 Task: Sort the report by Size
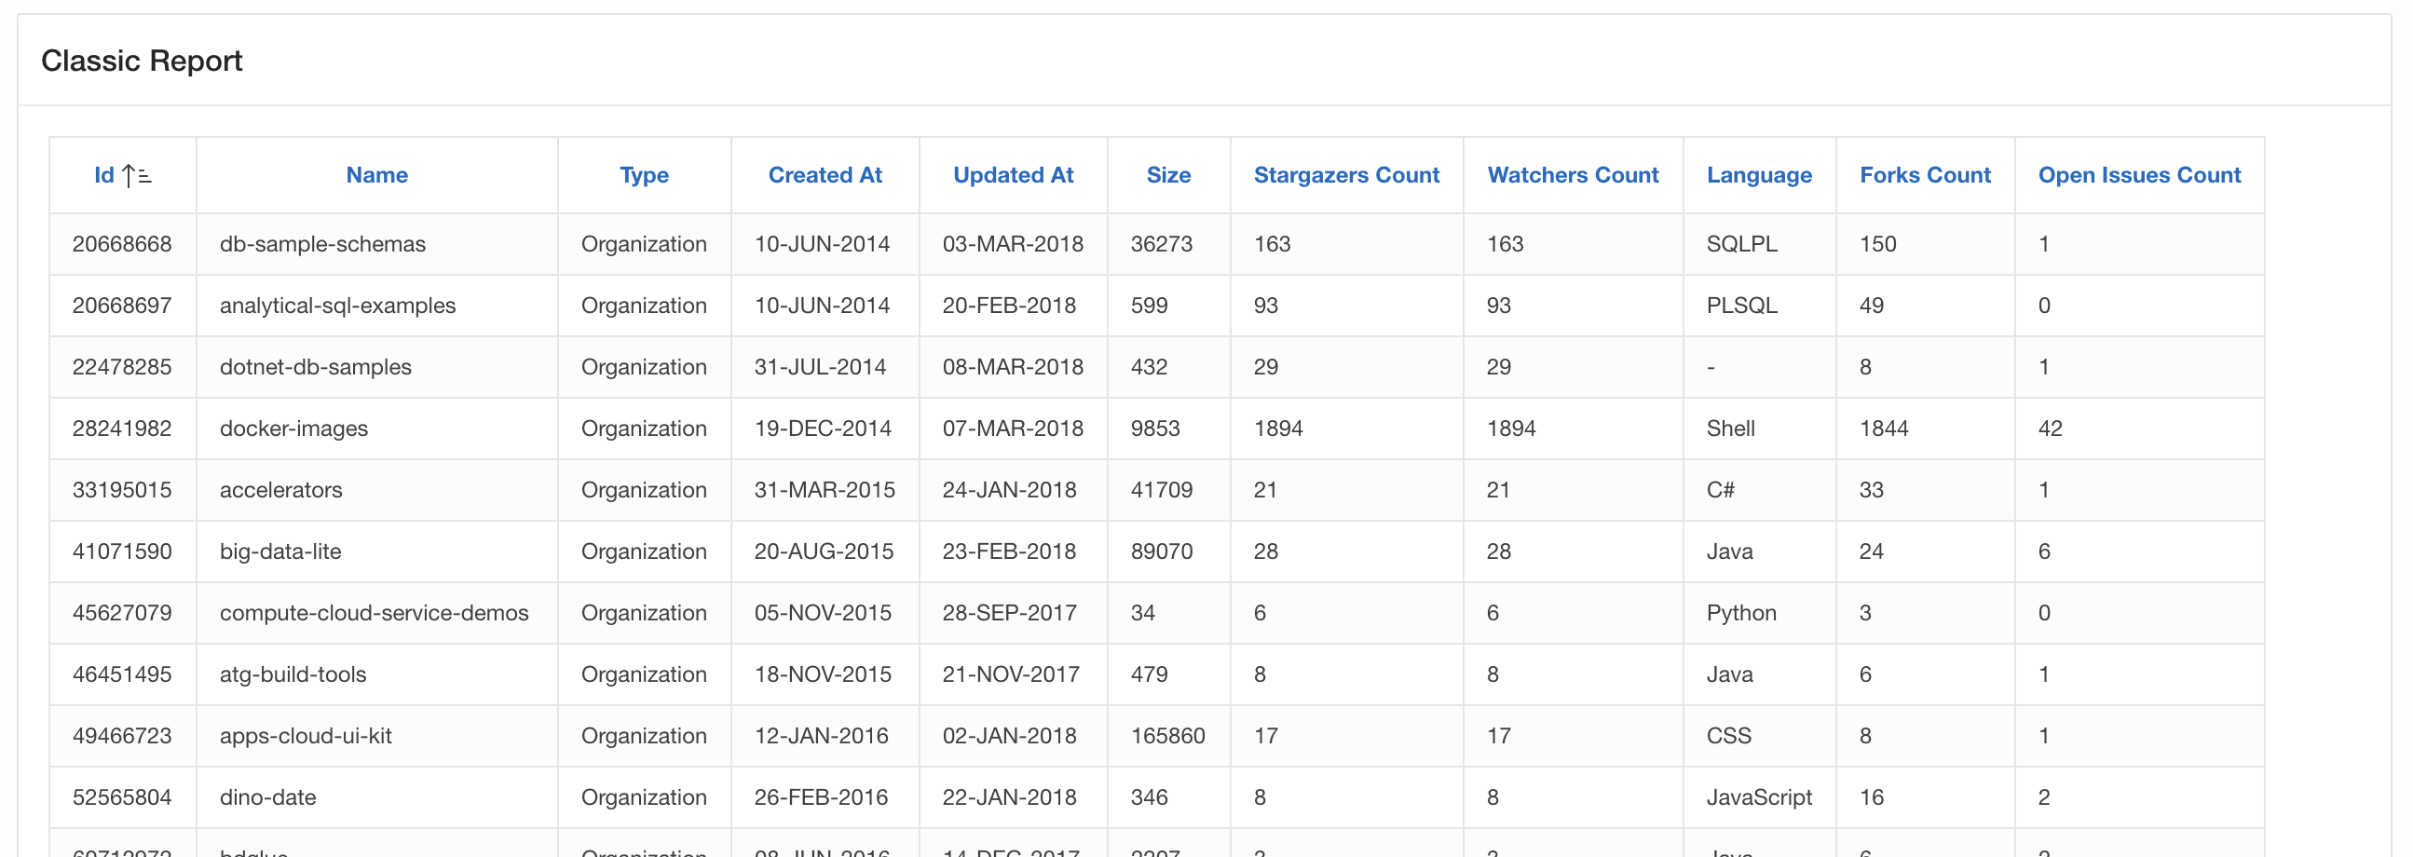coord(1168,175)
